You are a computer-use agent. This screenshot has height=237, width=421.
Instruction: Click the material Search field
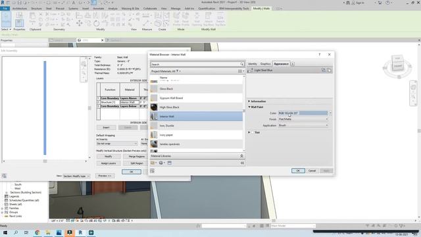[x=195, y=65]
